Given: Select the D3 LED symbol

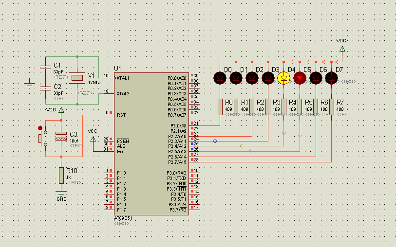Looking at the screenshot, I should point(268,78).
